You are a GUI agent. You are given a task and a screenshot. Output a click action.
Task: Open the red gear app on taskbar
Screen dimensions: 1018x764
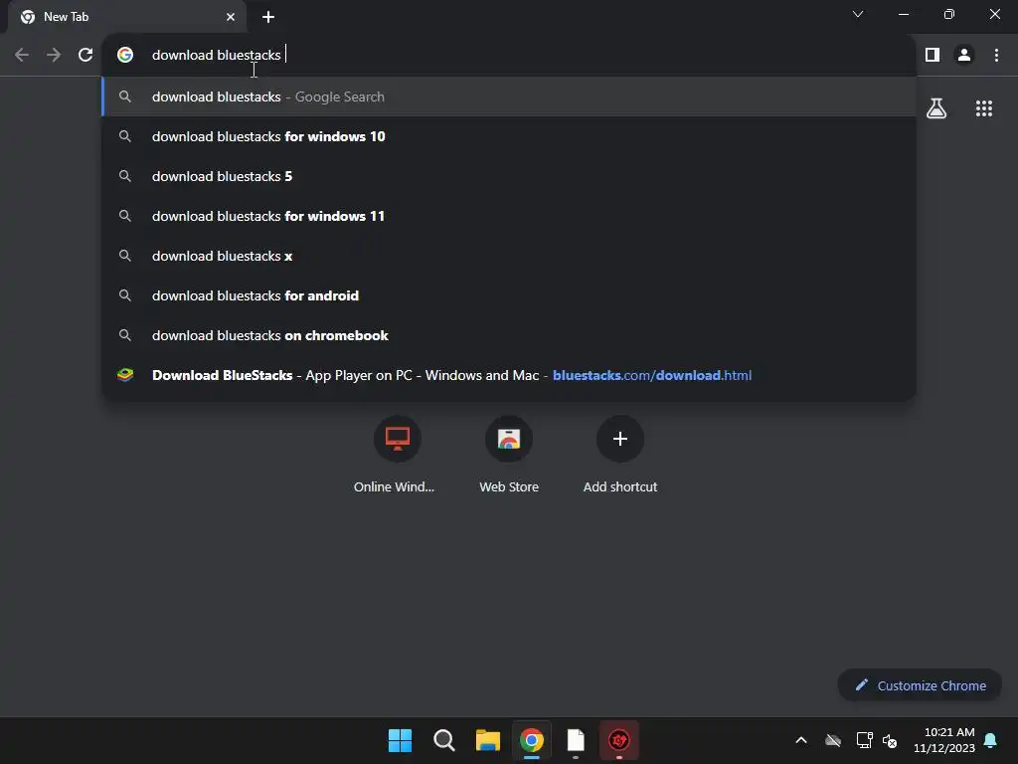[618, 740]
